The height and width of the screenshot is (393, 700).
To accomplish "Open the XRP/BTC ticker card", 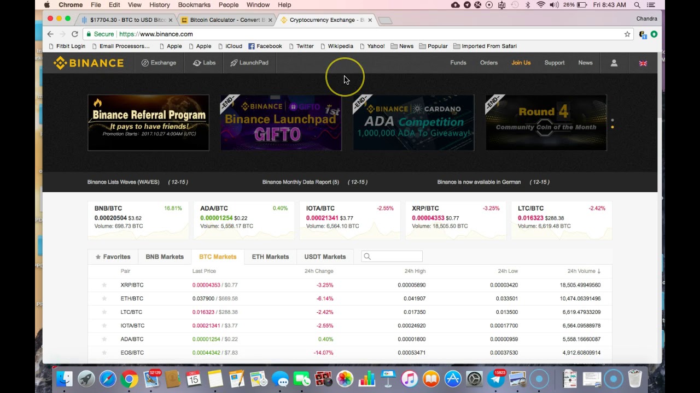I will click(x=456, y=221).
